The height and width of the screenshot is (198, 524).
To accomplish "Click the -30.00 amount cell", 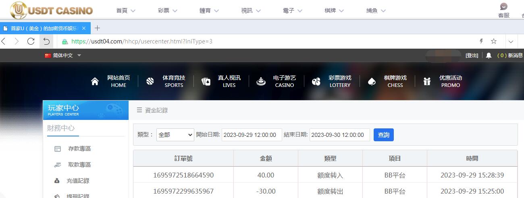I will pyautogui.click(x=266, y=191).
